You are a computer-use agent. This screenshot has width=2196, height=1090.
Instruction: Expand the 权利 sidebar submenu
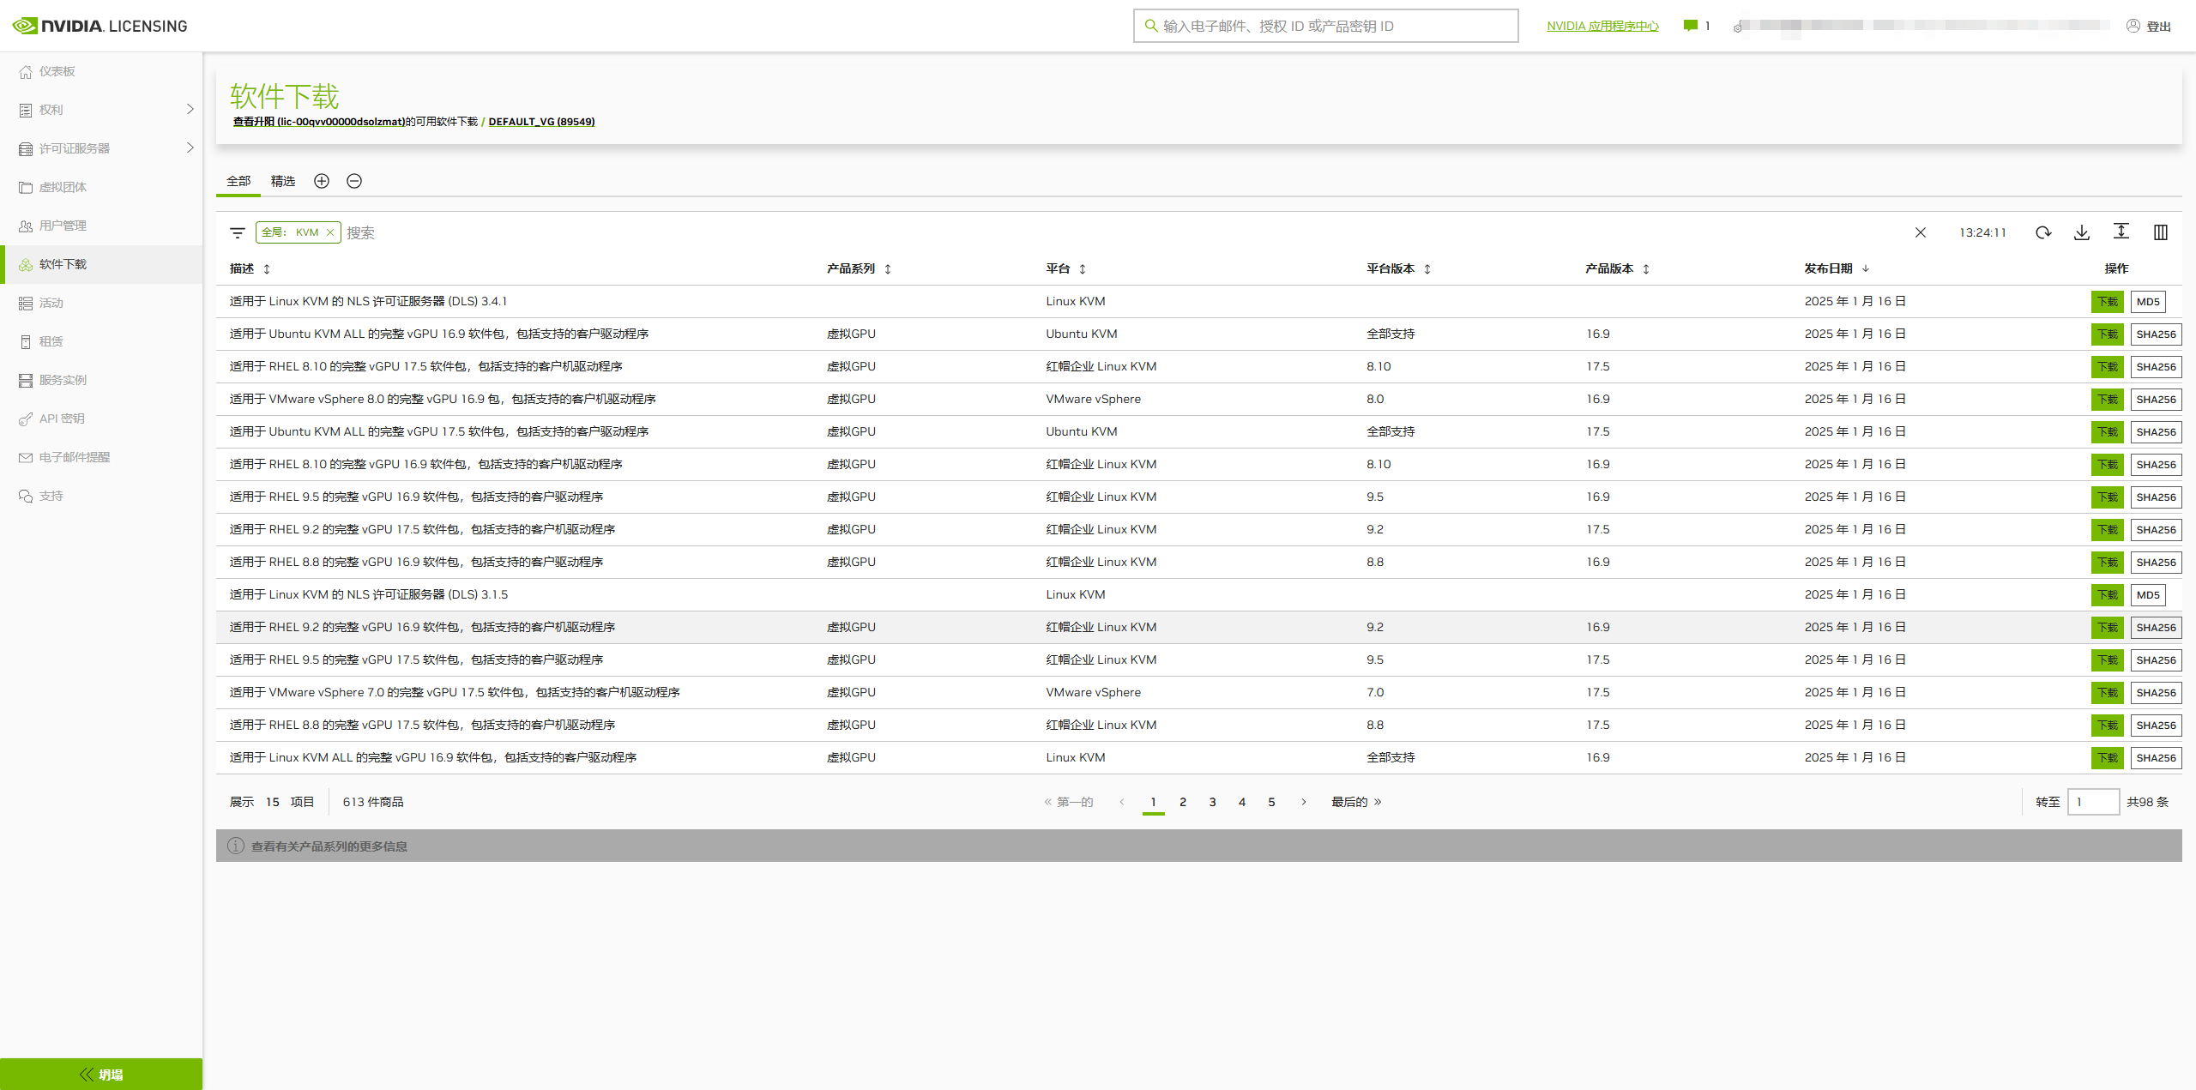click(190, 109)
